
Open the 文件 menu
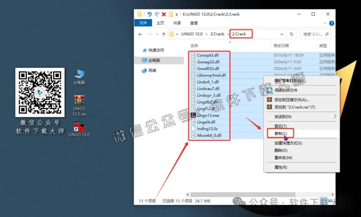(143, 23)
